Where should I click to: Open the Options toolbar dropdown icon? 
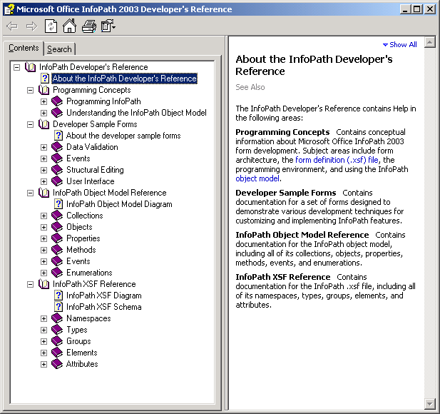click(x=108, y=26)
